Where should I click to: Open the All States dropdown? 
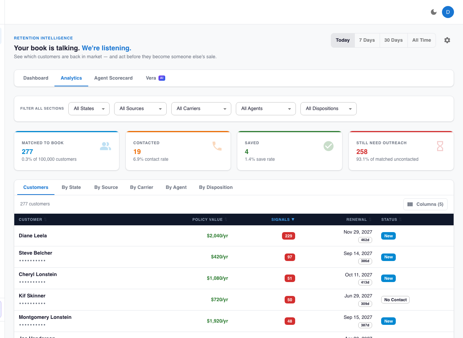89,109
